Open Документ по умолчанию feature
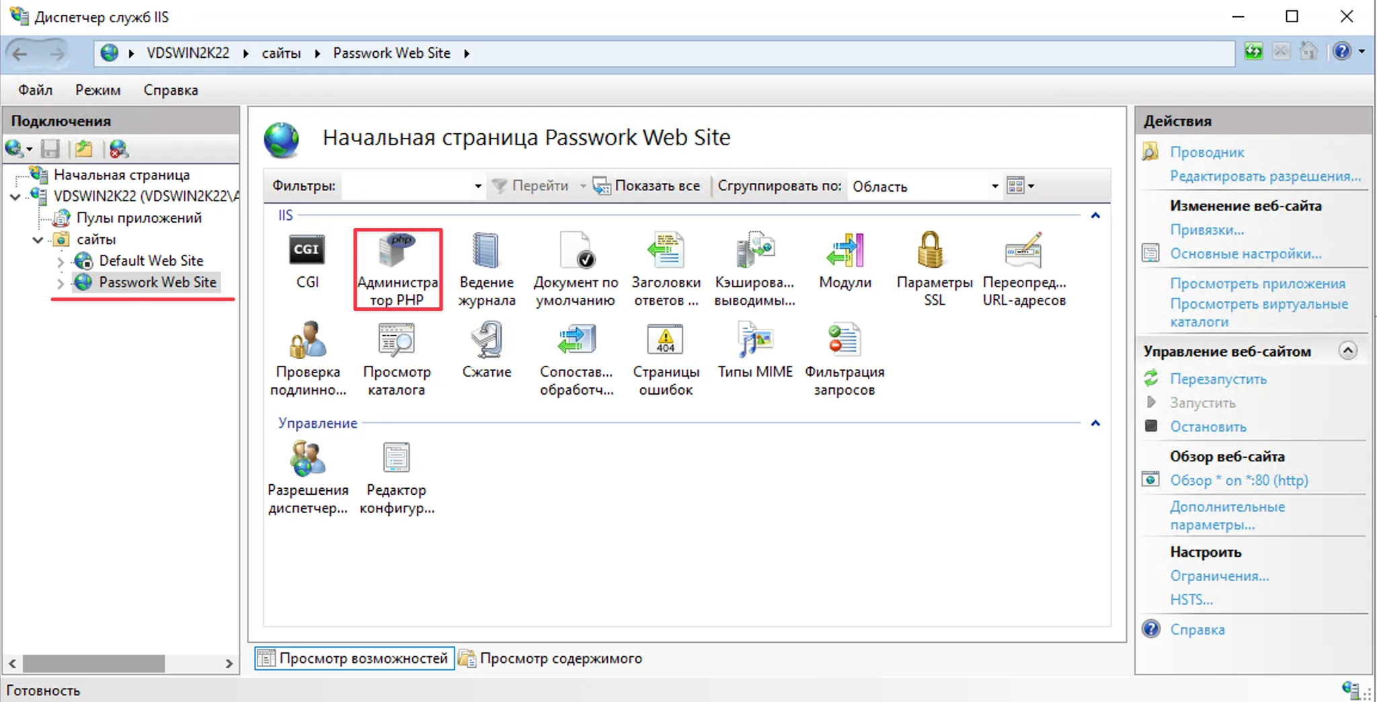1377x702 pixels. (576, 250)
